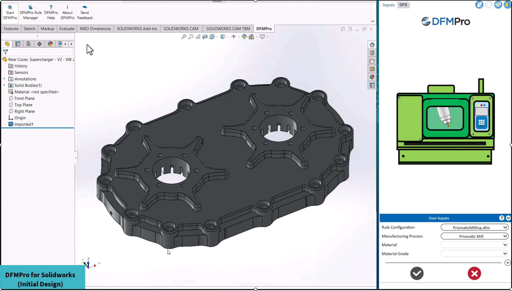Viewport: 512px width, 291px height.
Task: Click the View Settings monitor icon
Action: click(x=262, y=37)
